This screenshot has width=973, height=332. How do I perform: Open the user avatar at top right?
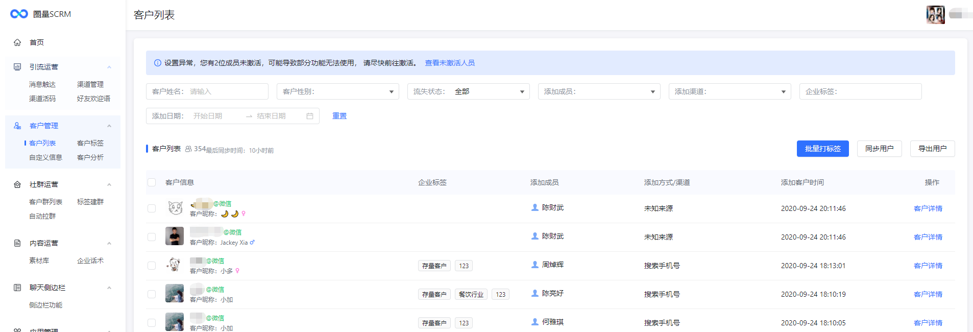pyautogui.click(x=935, y=15)
